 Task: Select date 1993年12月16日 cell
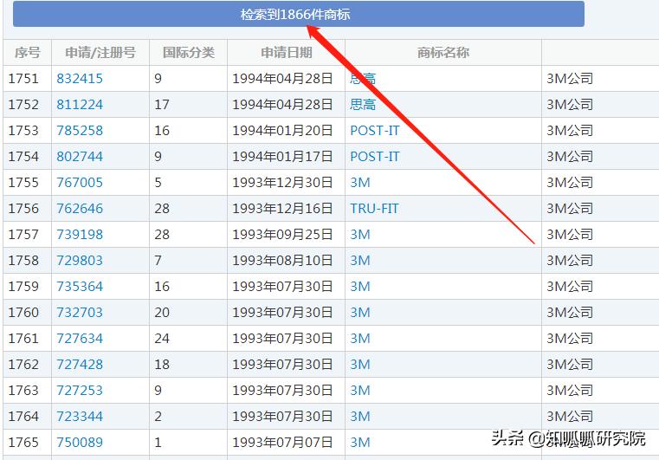pos(287,209)
